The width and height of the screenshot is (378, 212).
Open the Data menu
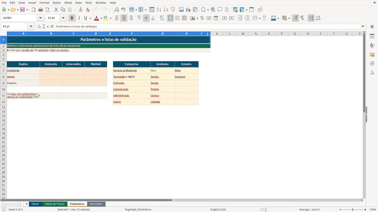pos(78,3)
